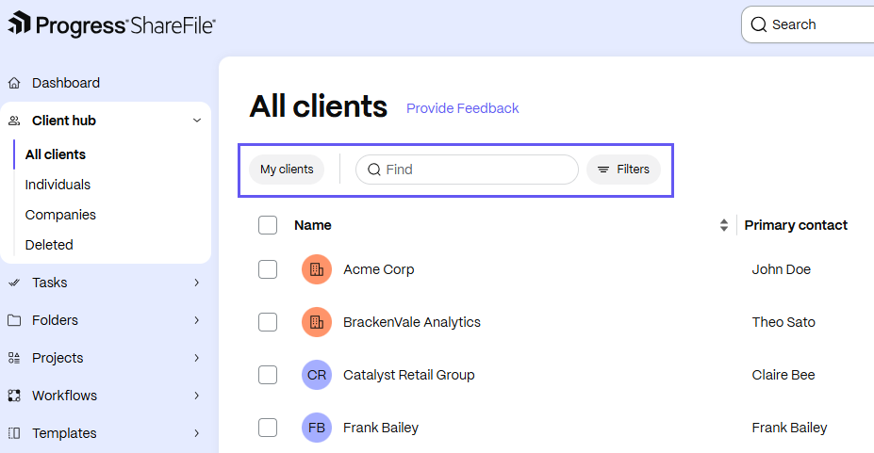The height and width of the screenshot is (453, 874).
Task: Click the FB avatar for Frank Bailey
Action: (x=317, y=428)
